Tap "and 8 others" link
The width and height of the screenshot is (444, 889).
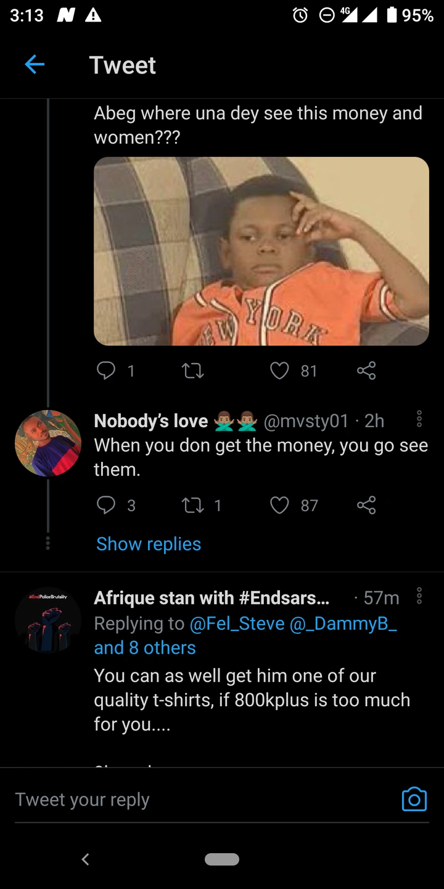[x=144, y=648]
